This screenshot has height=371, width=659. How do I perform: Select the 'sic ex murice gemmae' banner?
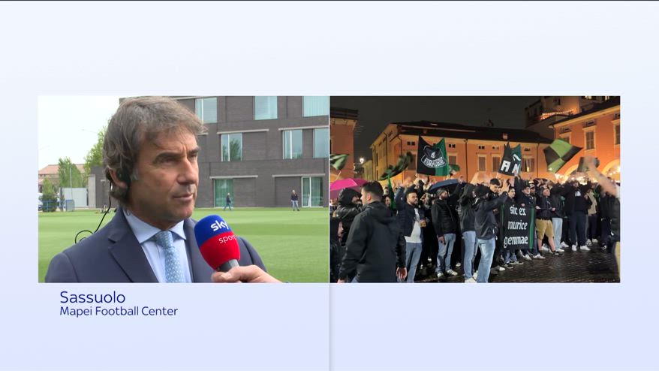point(516,226)
